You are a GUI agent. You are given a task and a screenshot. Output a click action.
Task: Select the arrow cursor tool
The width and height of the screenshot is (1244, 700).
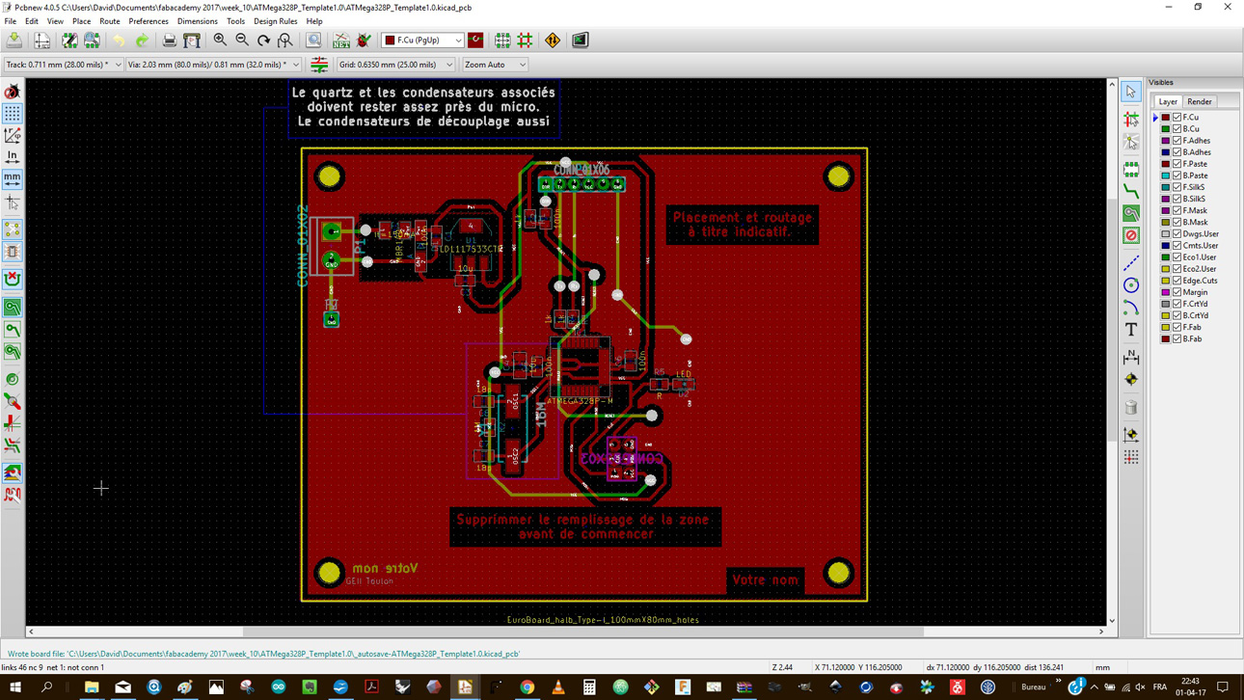coord(1131,92)
